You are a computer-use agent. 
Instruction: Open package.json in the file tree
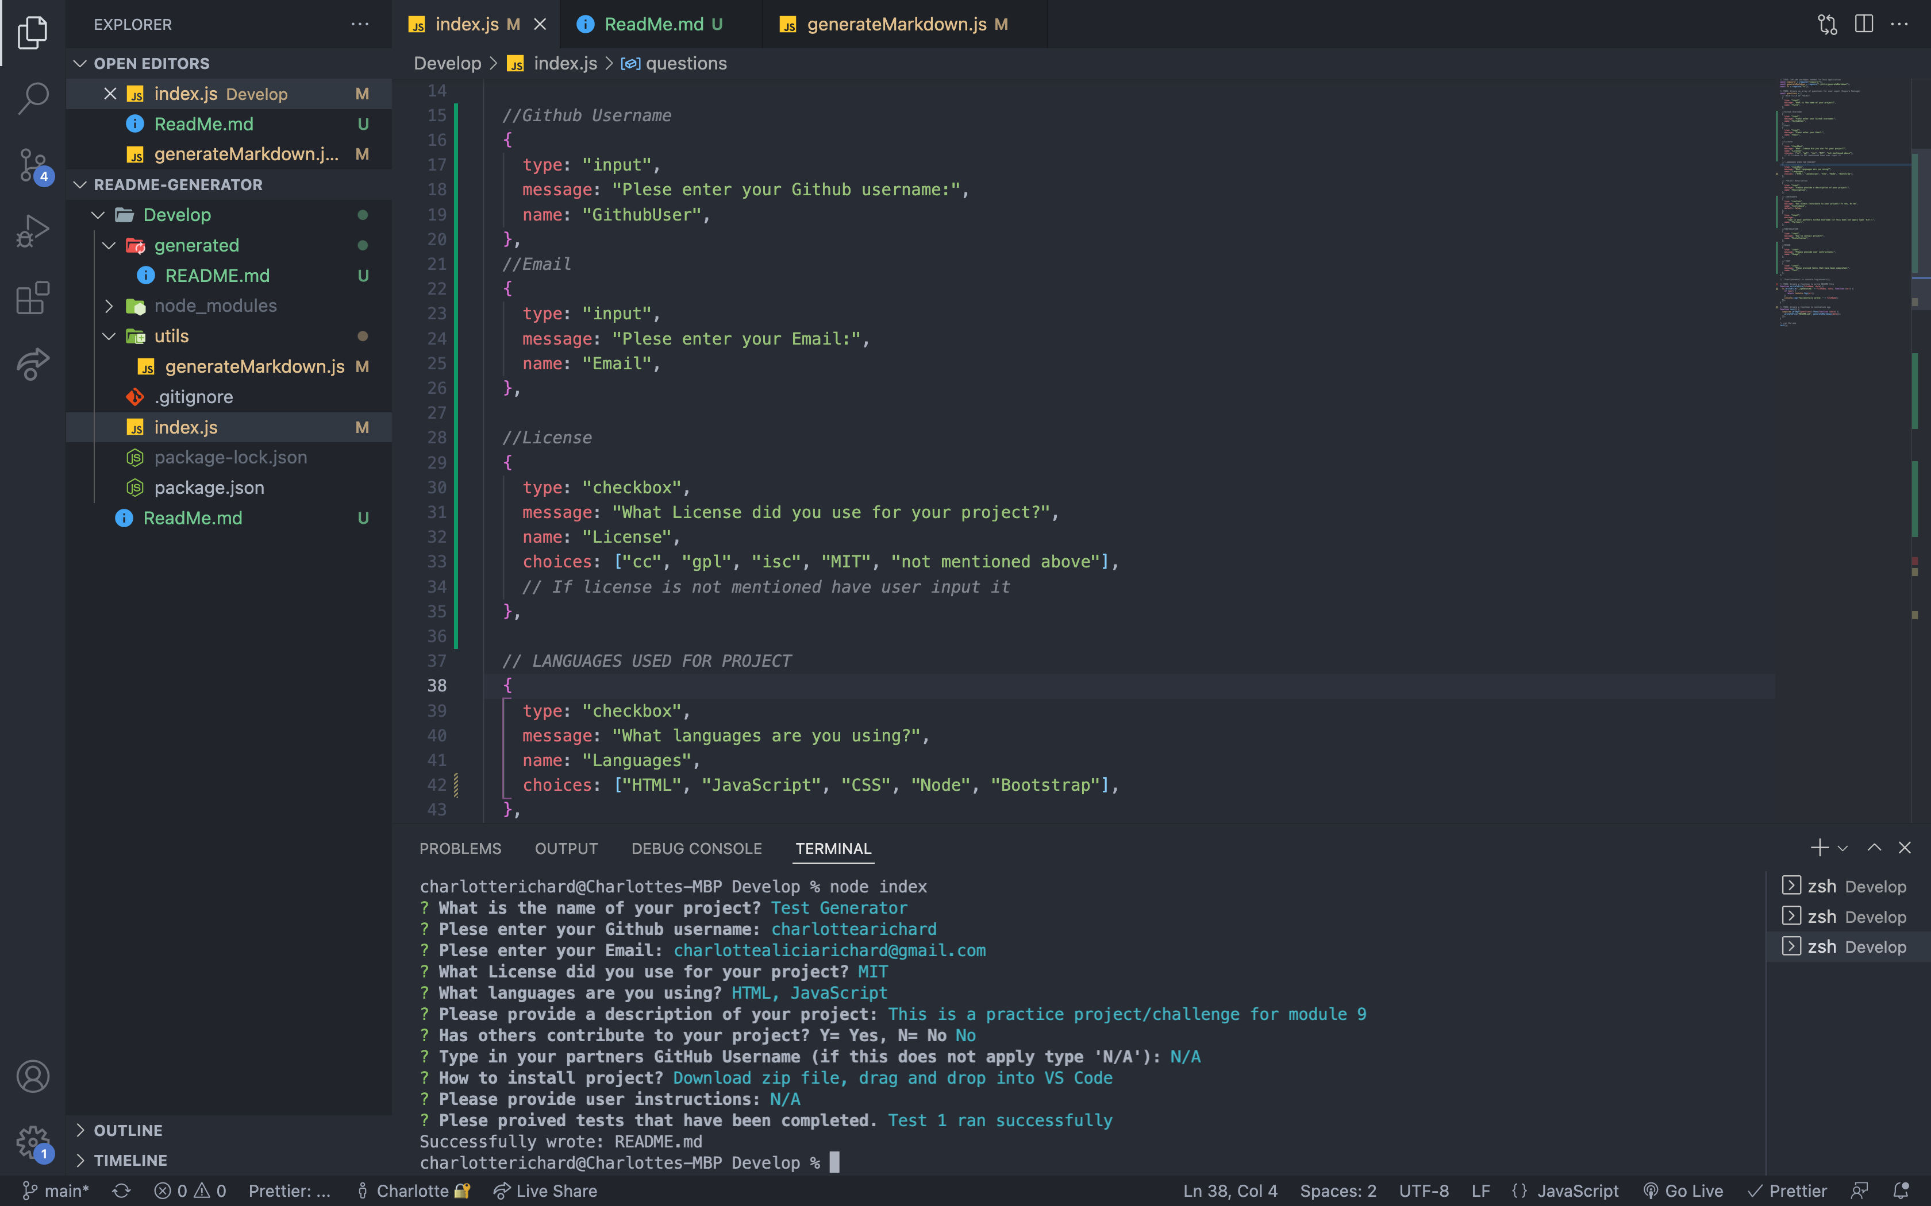[209, 488]
